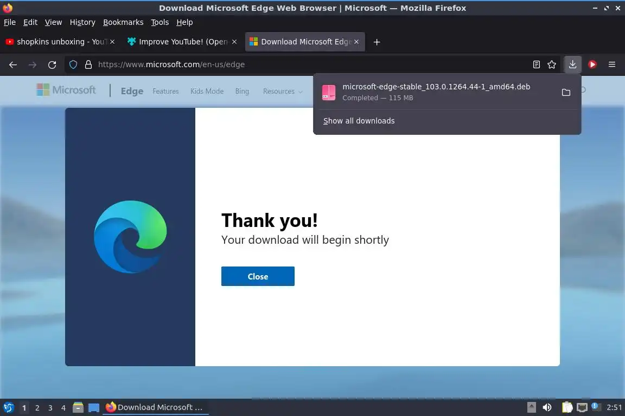Toggle reader view icon

pos(537,64)
